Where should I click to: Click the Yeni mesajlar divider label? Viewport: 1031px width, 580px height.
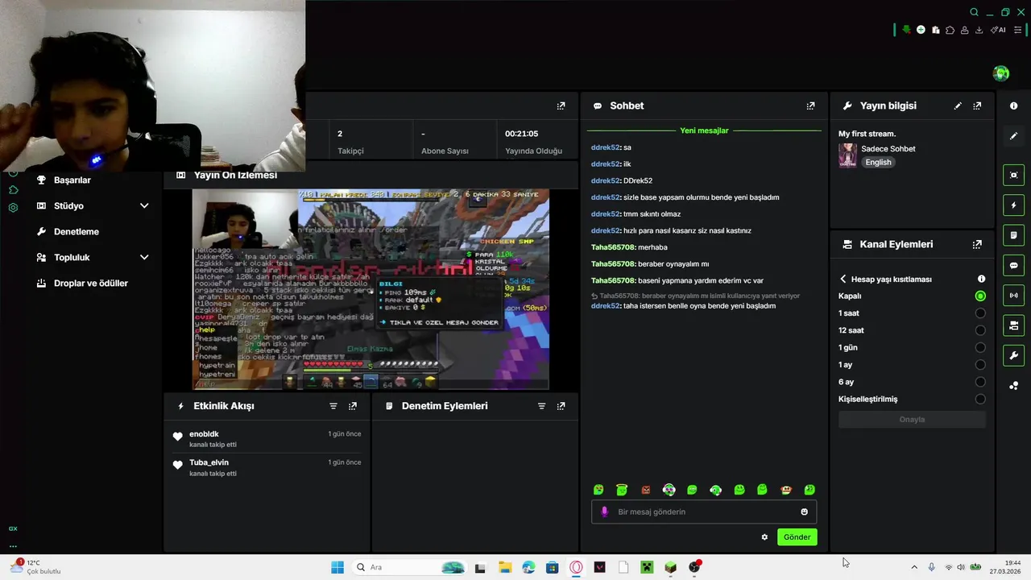704,130
